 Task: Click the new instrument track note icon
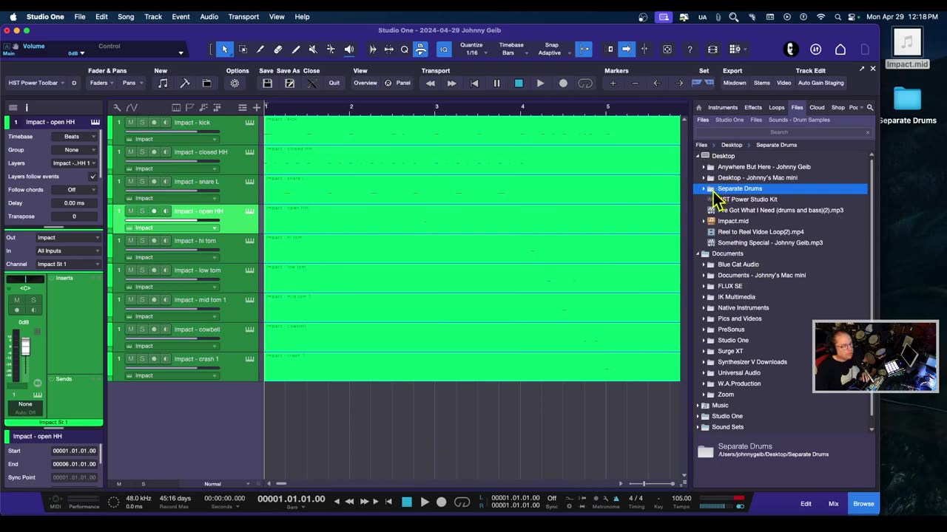coord(163,83)
